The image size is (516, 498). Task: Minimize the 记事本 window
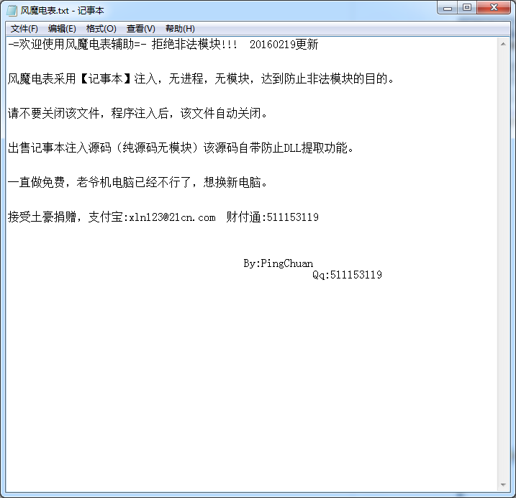(x=448, y=7)
